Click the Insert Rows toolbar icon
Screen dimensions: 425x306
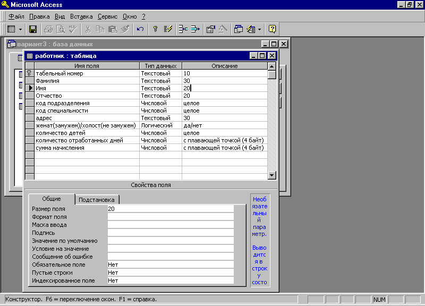183,29
